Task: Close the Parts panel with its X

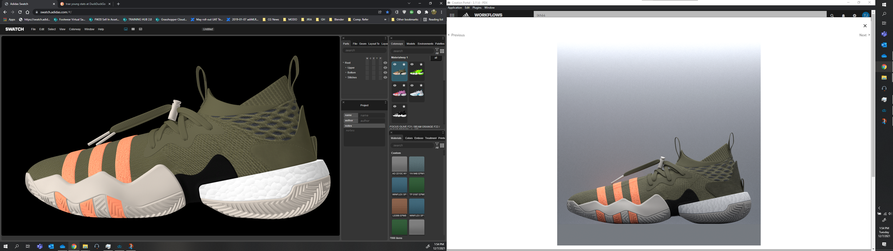Action: pyautogui.click(x=344, y=38)
